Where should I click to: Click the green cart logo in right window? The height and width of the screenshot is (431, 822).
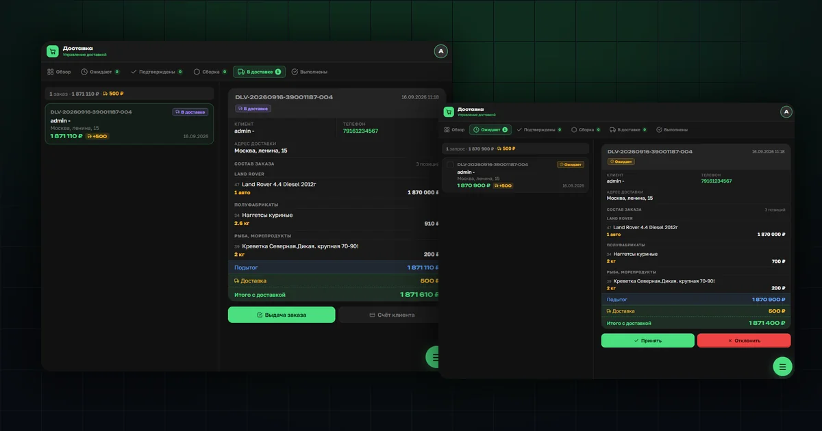point(449,112)
